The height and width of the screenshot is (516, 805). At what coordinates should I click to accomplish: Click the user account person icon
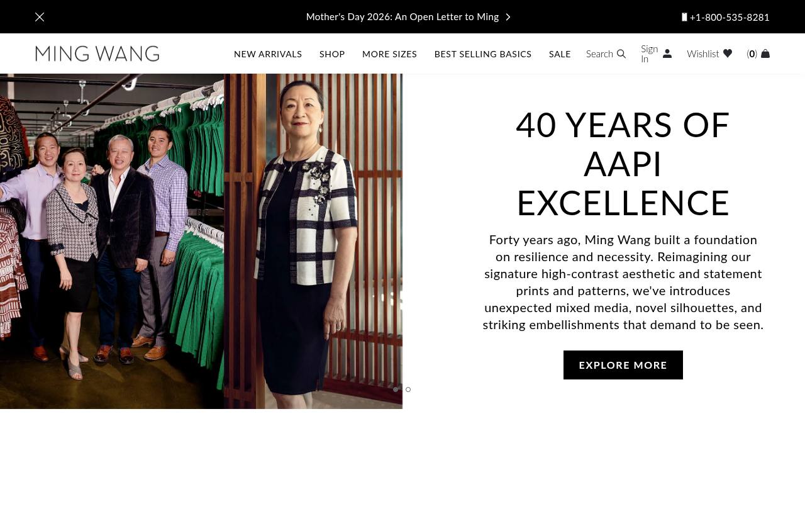(x=667, y=54)
